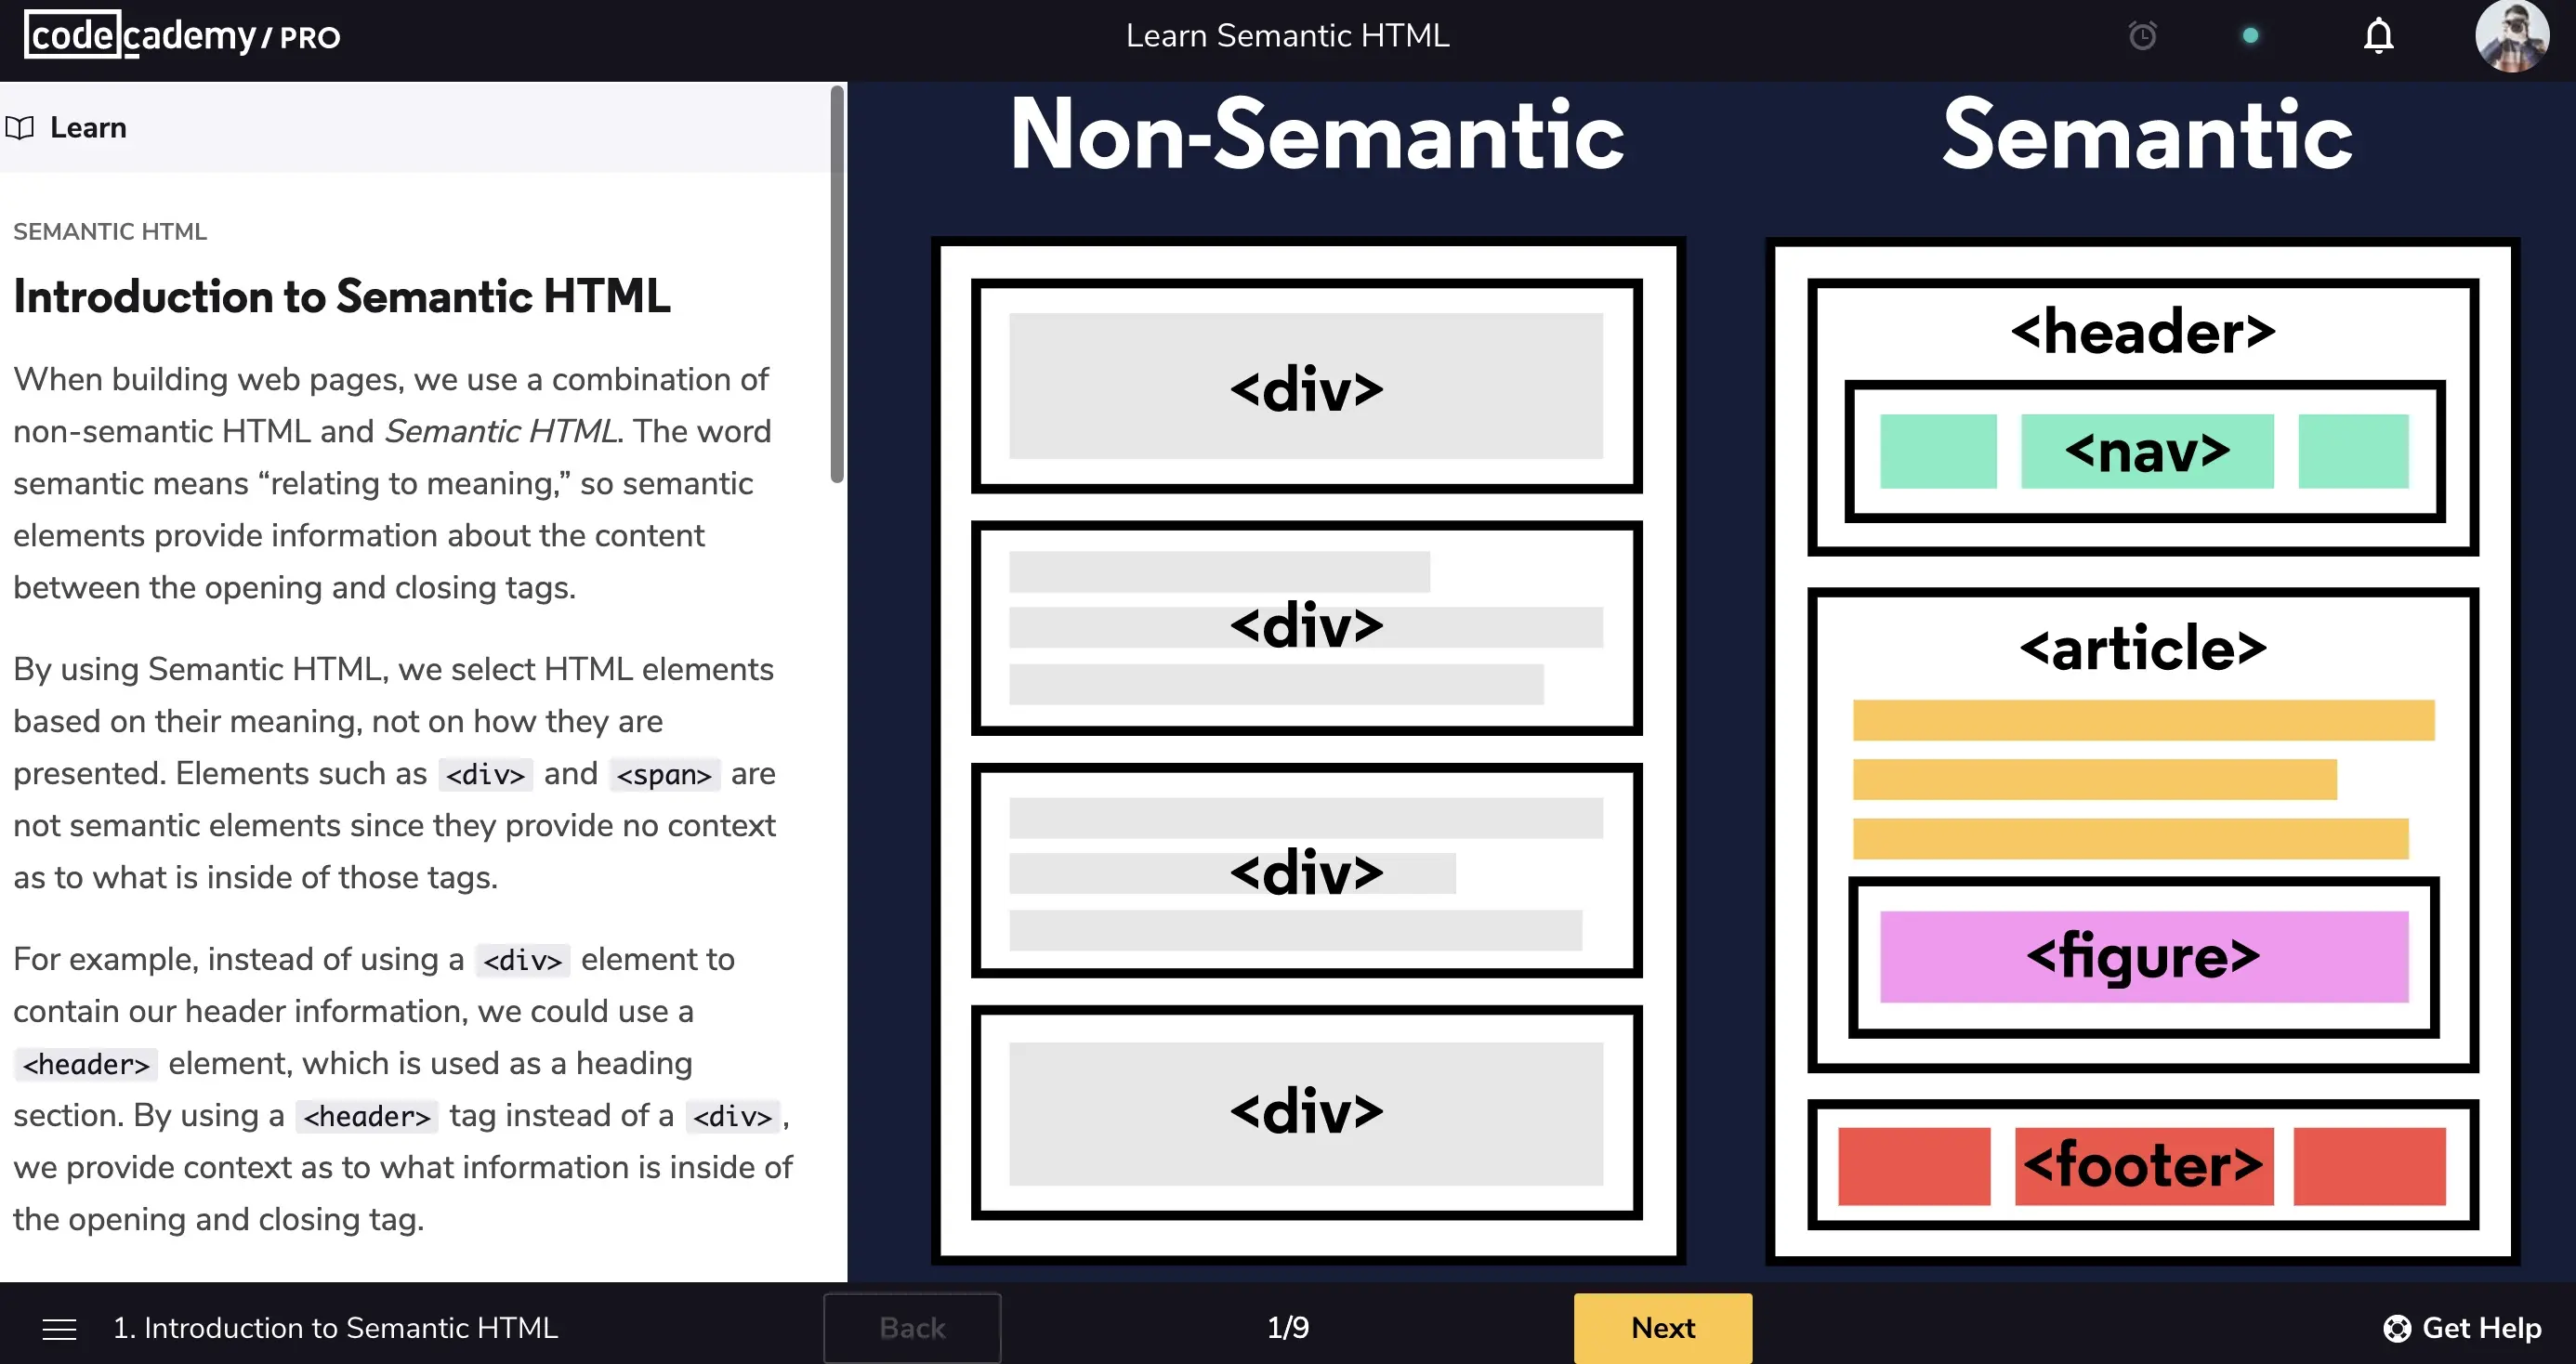Image resolution: width=2576 pixels, height=1364 pixels.
Task: Click the Back button
Action: [911, 1328]
